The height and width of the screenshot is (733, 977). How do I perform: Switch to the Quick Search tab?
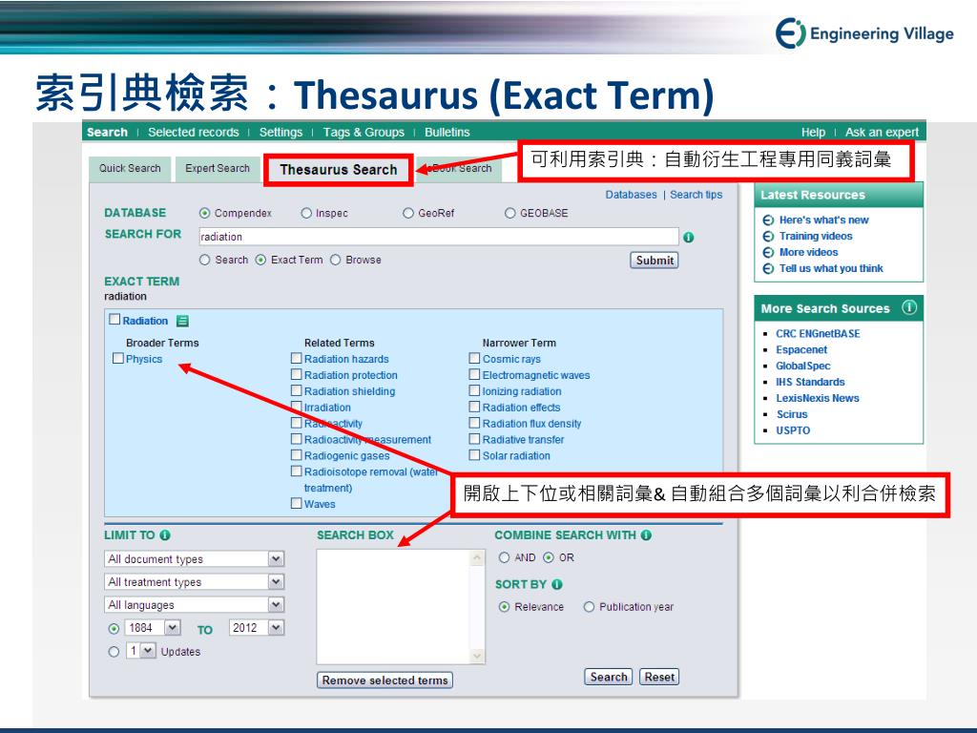pyautogui.click(x=130, y=168)
